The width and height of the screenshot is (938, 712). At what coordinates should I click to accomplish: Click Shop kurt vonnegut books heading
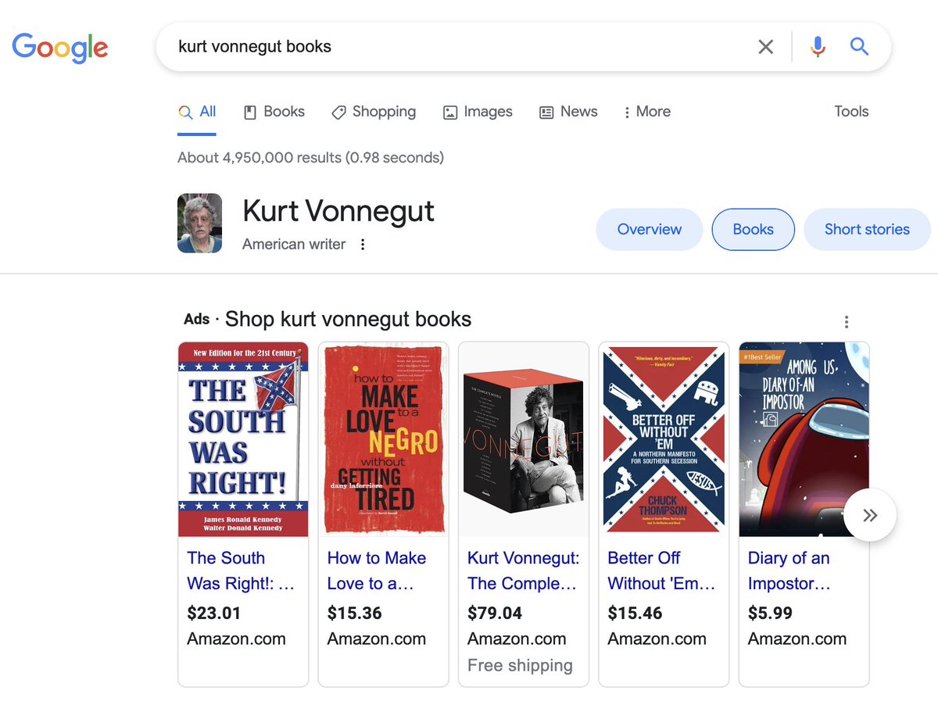(348, 320)
